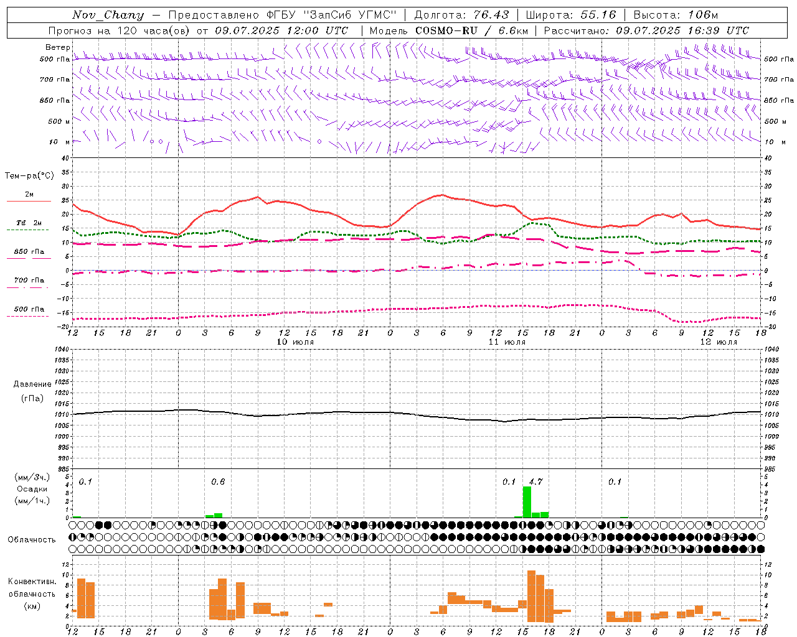Viewport: 797px width, 637px height.
Task: Click the green dashed Td 2м legend line
Action: (x=27, y=230)
